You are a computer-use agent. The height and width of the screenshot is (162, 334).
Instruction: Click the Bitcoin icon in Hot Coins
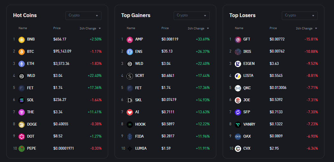tap(22, 51)
